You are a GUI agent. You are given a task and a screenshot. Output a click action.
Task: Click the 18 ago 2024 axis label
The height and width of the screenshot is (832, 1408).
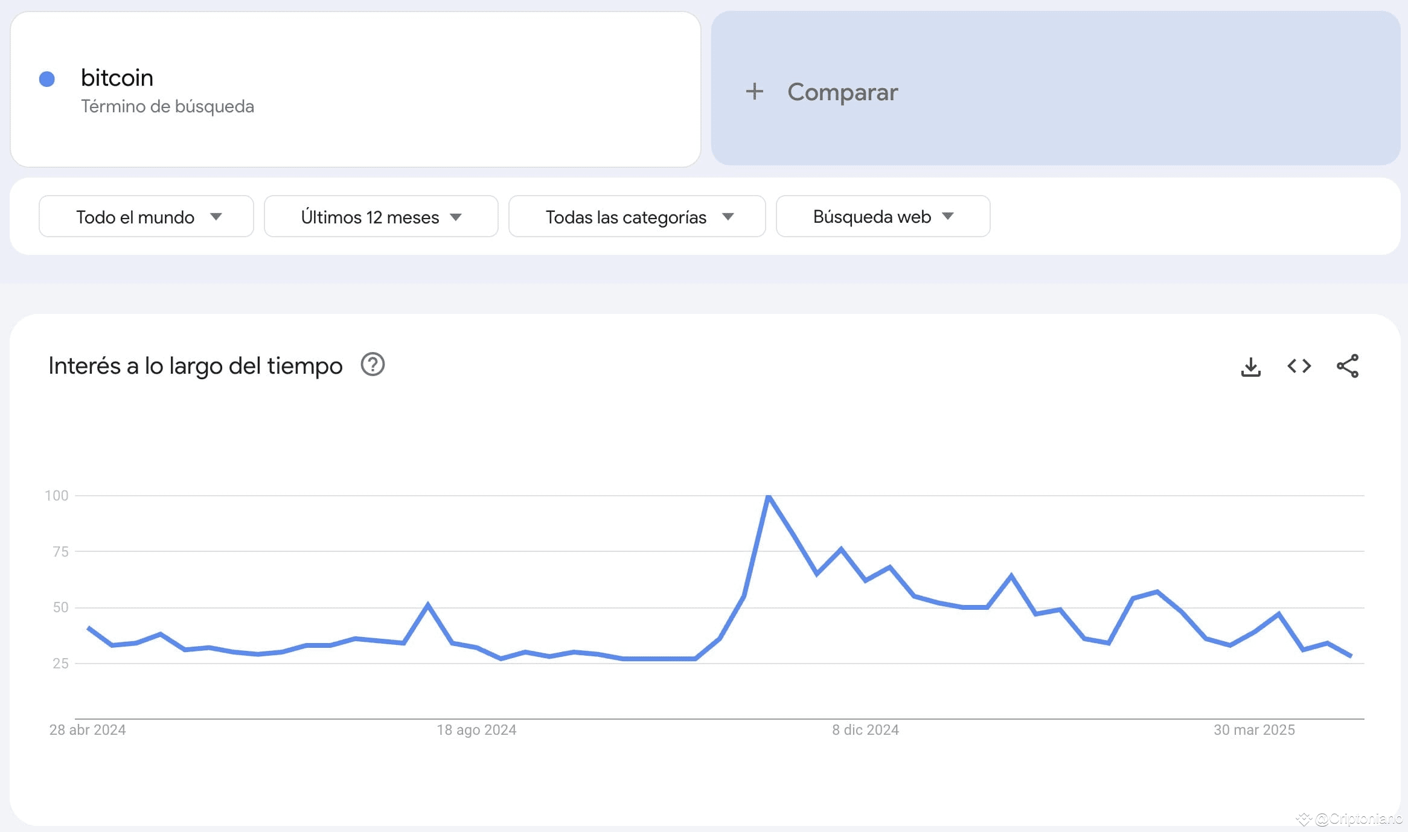[476, 730]
